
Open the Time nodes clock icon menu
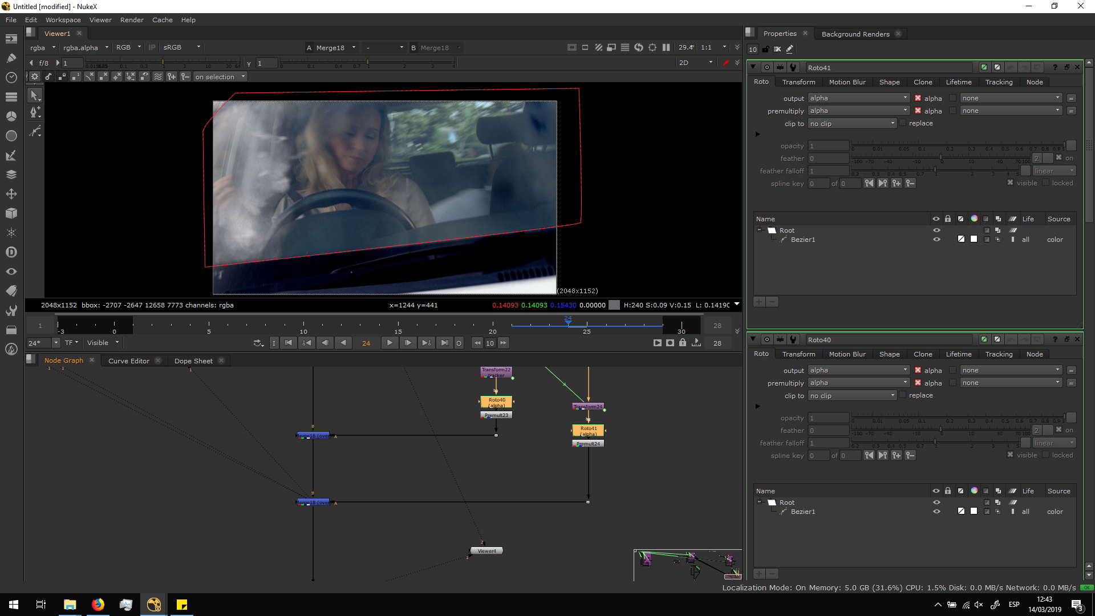(11, 77)
